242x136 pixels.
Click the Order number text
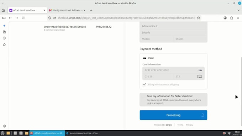pyautogui.click(x=65, y=27)
